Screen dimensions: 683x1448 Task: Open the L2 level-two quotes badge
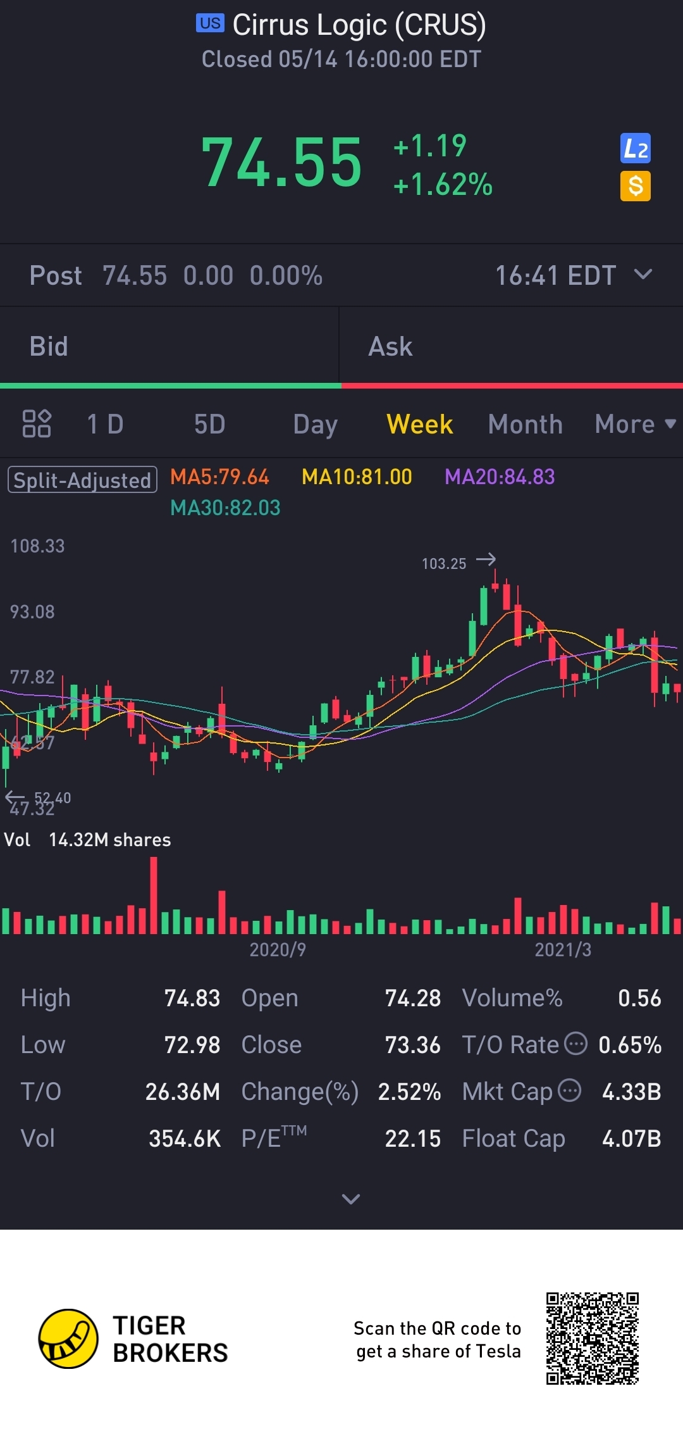tap(636, 149)
